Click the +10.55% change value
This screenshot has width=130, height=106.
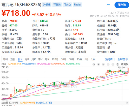pos(53,15)
